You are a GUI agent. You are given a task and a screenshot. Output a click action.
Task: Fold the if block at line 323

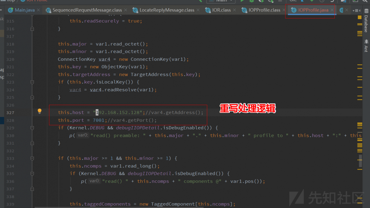pyautogui.click(x=32, y=82)
